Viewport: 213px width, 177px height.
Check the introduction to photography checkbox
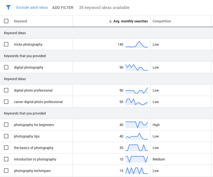tap(6, 159)
